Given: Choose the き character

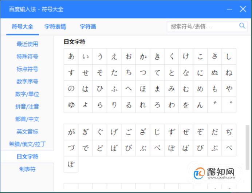Looking at the screenshot, I should click(157, 56).
